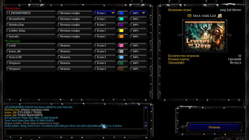
Task: Open the 100% handicap dropdown for I_PROMETHEUS
Action: coord(138,13)
